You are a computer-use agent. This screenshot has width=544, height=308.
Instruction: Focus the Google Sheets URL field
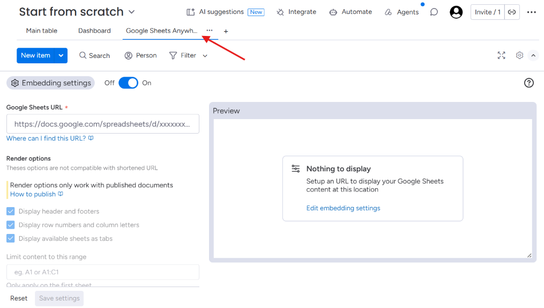click(x=103, y=124)
